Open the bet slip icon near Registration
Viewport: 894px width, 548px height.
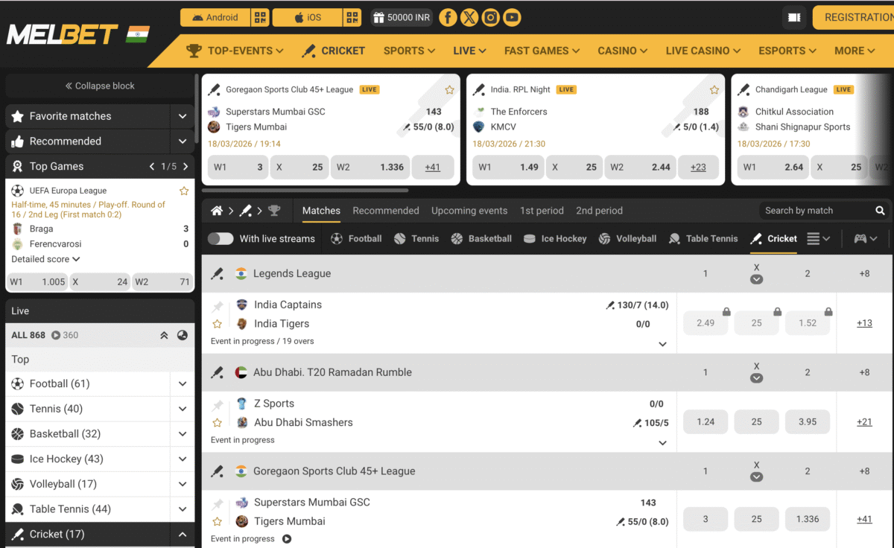[794, 17]
